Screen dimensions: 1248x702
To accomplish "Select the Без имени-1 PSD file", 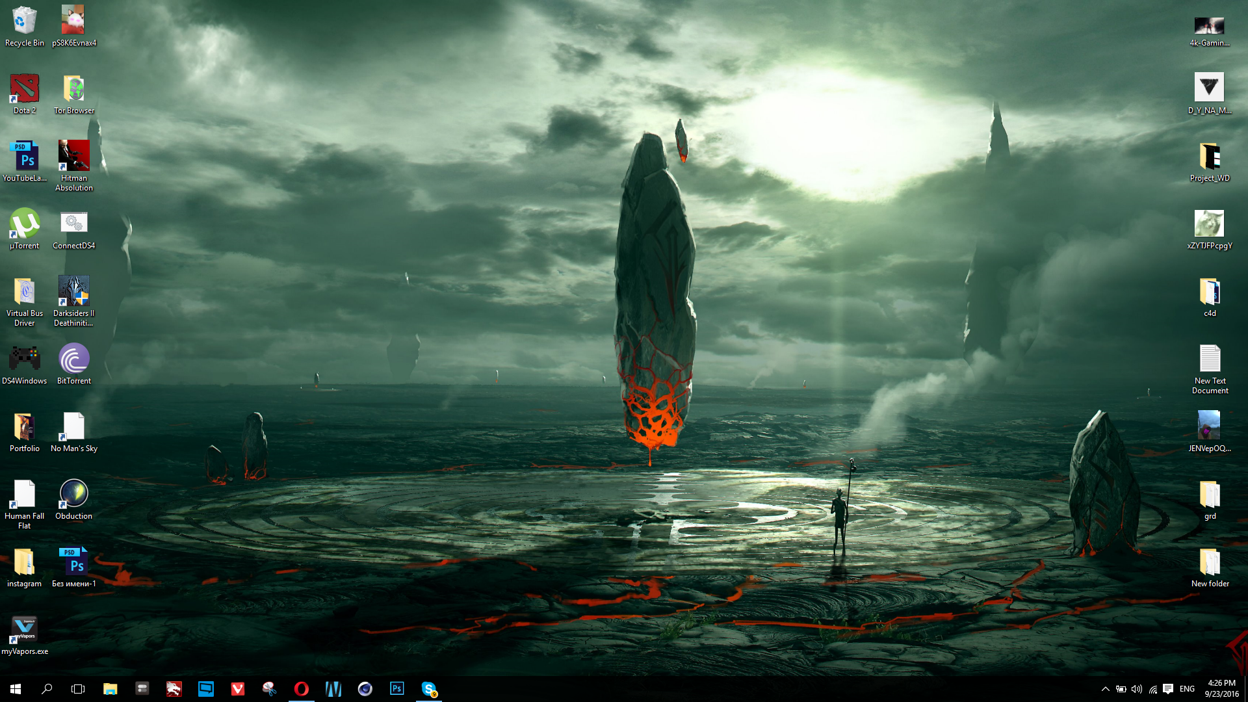I will (x=74, y=567).
